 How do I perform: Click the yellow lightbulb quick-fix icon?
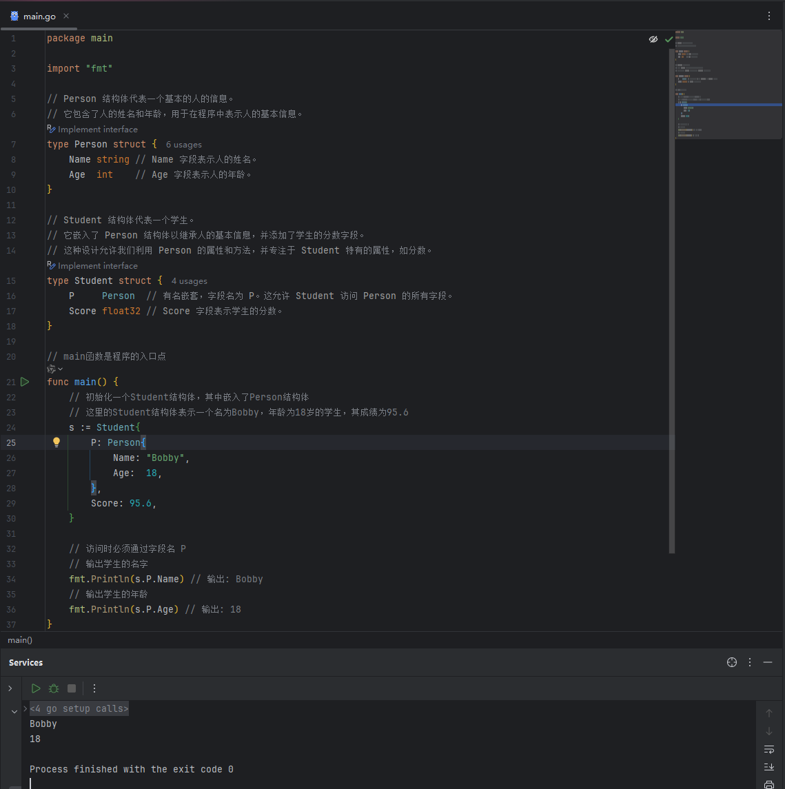click(57, 442)
